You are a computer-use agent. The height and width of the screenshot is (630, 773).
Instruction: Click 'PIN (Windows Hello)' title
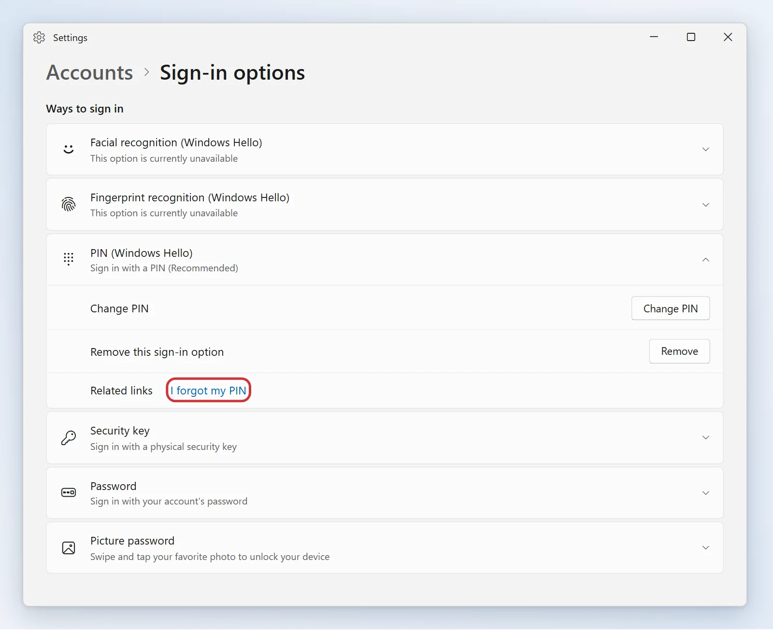click(142, 253)
